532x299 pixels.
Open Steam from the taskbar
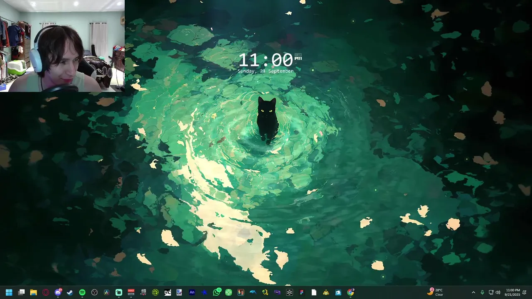coord(70,292)
